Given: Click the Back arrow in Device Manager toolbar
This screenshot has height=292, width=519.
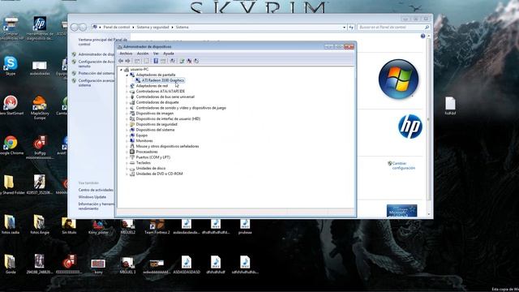Looking at the screenshot, I should point(121,61).
